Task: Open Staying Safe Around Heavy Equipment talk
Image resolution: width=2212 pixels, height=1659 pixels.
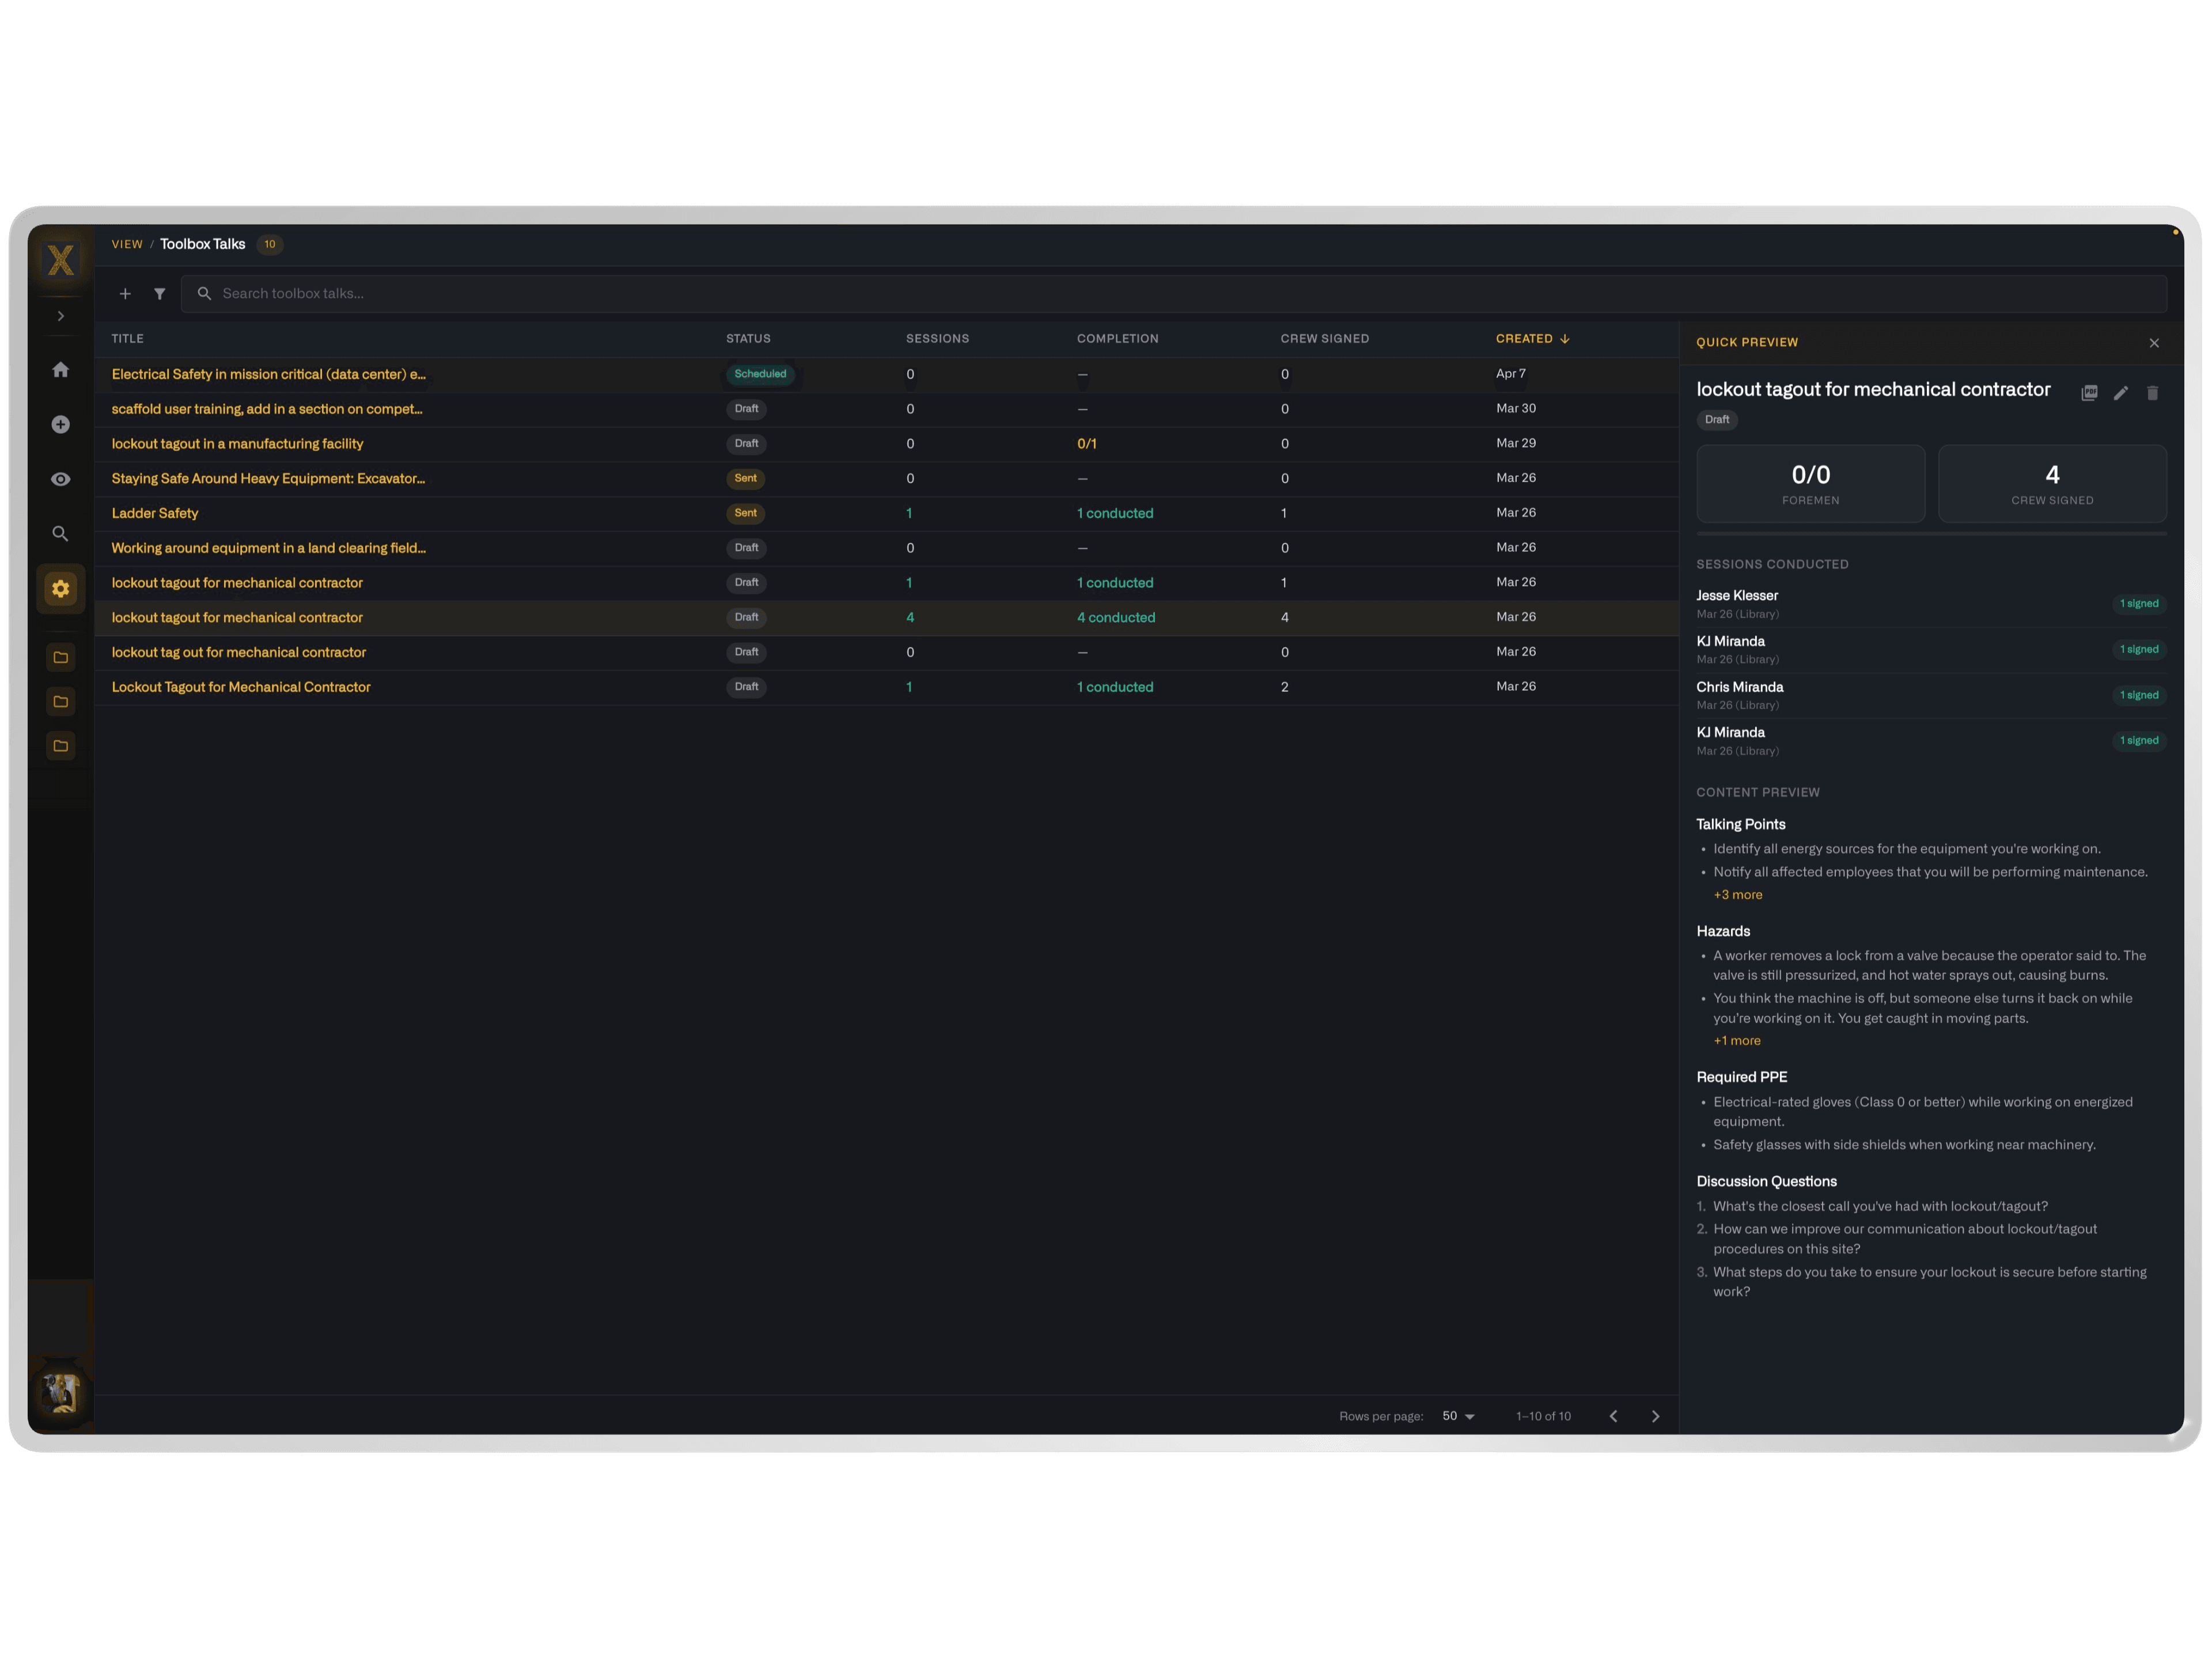Action: (x=268, y=479)
